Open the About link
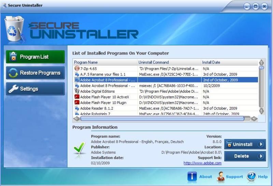This screenshot has height=186, width=273. coord(205,177)
